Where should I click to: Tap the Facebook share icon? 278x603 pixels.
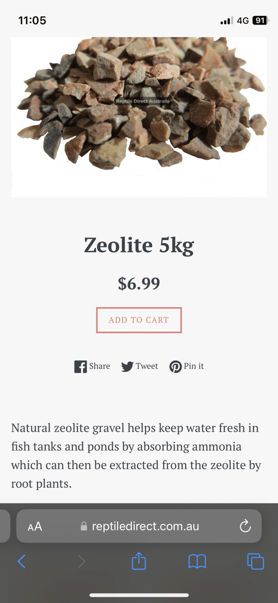(81, 367)
